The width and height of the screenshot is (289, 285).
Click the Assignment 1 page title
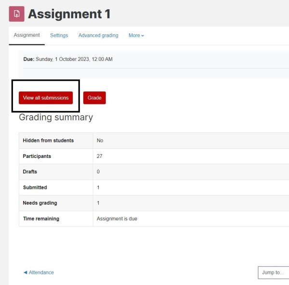click(x=69, y=14)
